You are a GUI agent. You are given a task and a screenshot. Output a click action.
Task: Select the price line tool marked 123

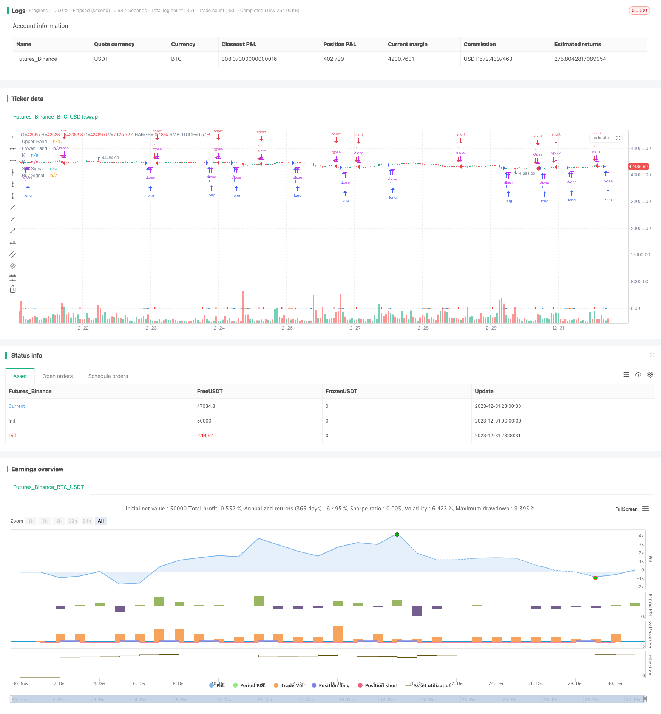click(13, 242)
